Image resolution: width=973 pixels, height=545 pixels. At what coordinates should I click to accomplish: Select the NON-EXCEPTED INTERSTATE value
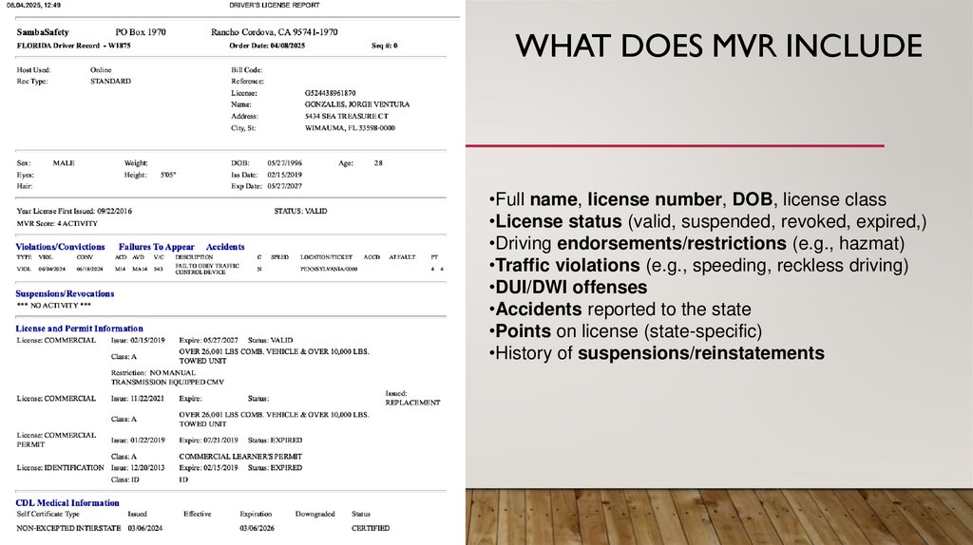[x=68, y=528]
